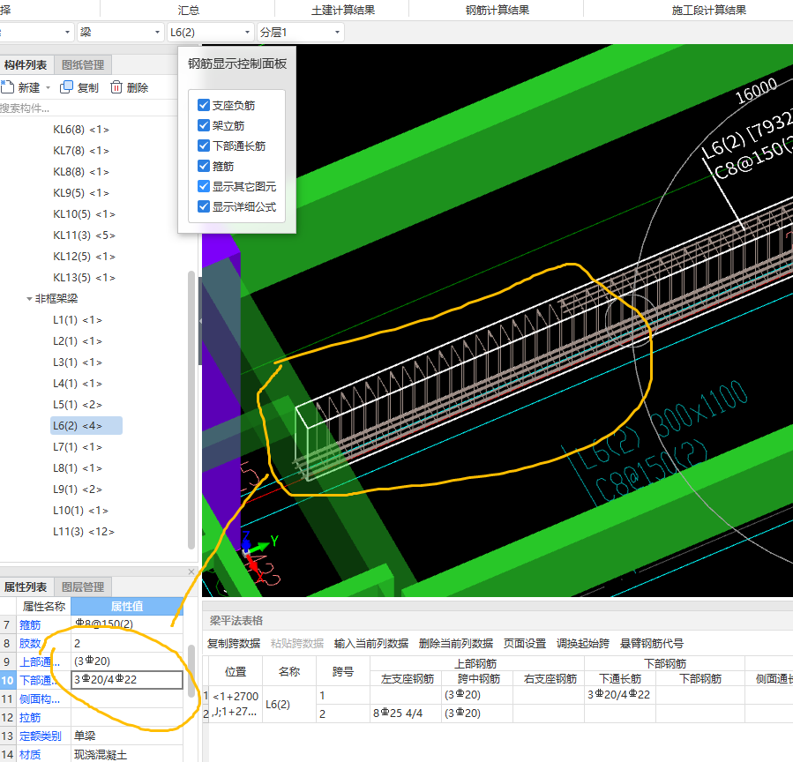The width and height of the screenshot is (793, 762).
Task: Click 悬臂钢筋代号 button
Action: (652, 643)
